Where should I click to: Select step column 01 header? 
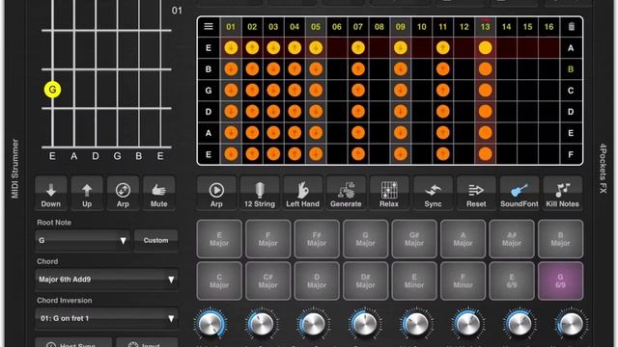coord(231,27)
